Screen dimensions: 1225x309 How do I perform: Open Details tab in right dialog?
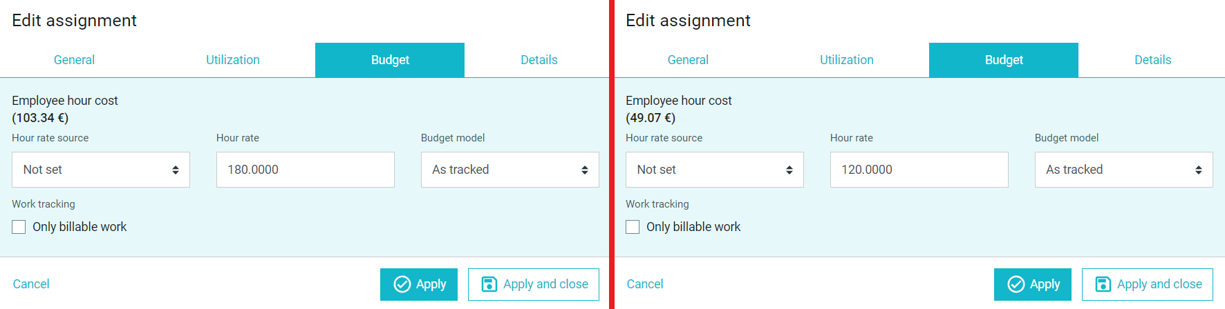tap(1153, 60)
